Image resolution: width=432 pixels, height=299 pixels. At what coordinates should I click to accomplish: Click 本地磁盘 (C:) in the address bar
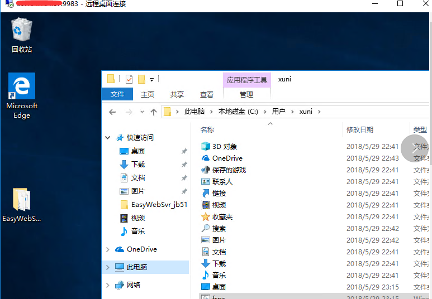tap(238, 112)
